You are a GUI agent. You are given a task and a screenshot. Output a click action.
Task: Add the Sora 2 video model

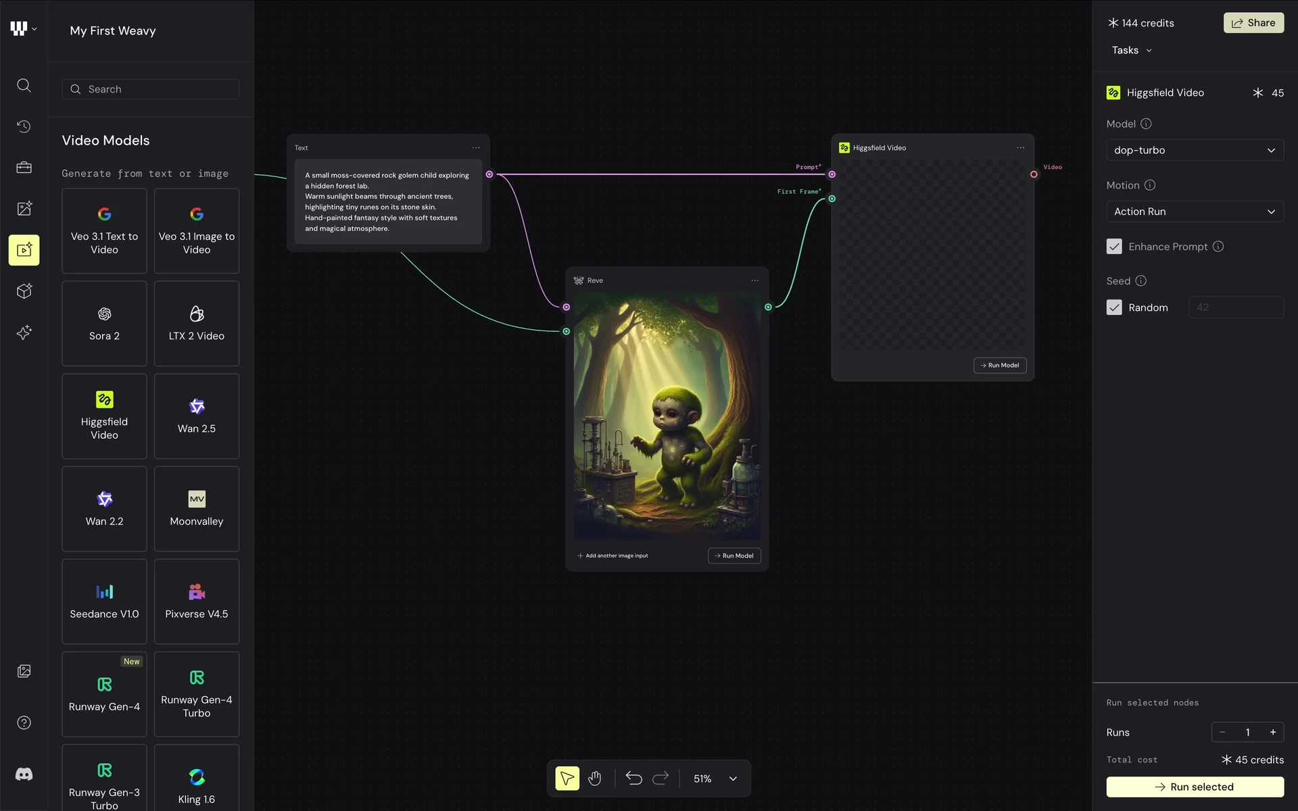tap(104, 324)
